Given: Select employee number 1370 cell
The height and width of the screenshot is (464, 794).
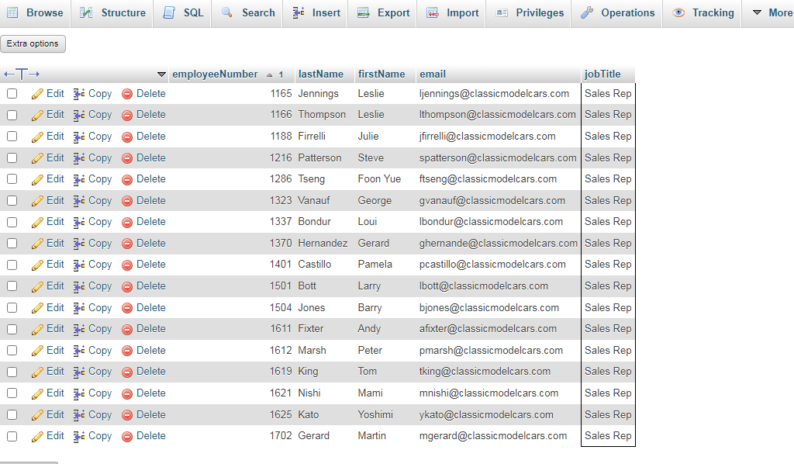Looking at the screenshot, I should 281,243.
